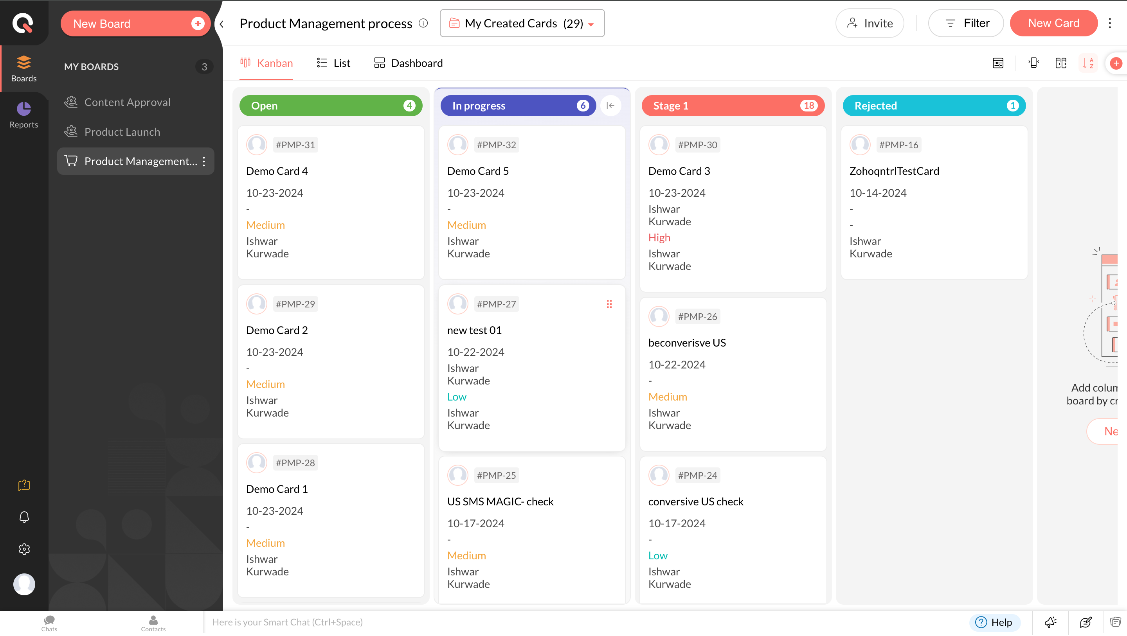Open the Reports section in sidebar

pyautogui.click(x=23, y=115)
